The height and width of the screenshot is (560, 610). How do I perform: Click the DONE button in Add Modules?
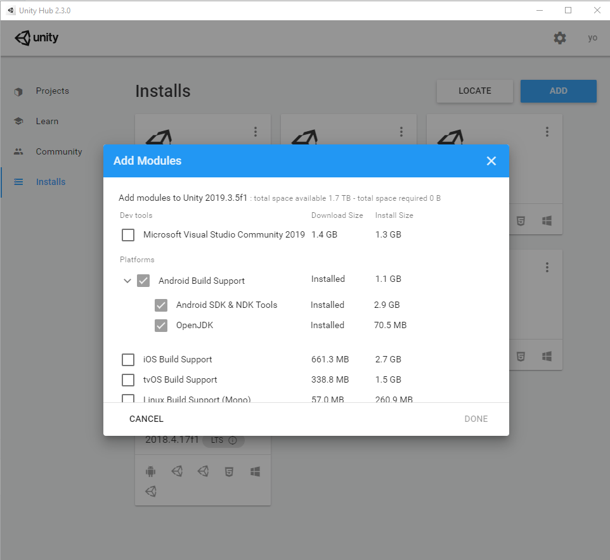tap(476, 419)
